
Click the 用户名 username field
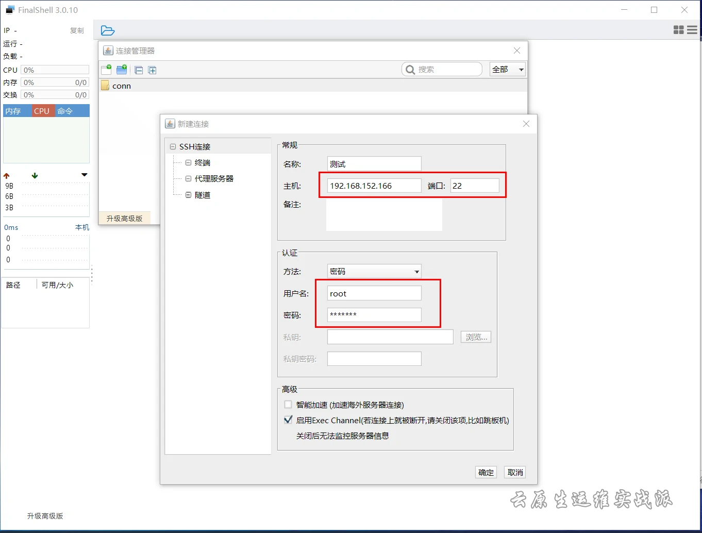[x=374, y=293]
